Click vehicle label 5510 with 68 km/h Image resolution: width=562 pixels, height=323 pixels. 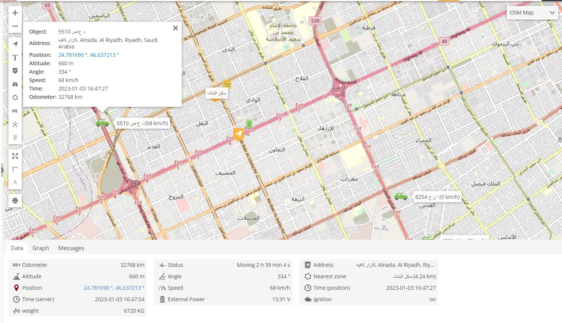point(142,123)
